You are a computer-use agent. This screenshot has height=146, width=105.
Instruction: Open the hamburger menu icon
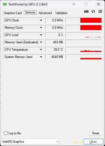100,11
